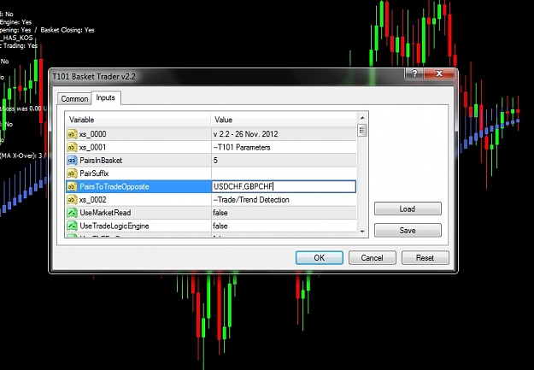
Task: Click the scroll down arrow of inputs list
Action: [362, 232]
